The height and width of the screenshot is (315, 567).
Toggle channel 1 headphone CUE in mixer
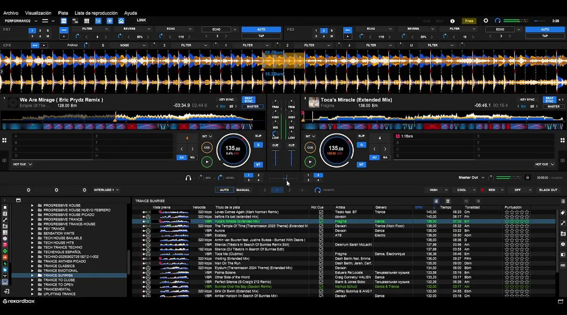275,145
